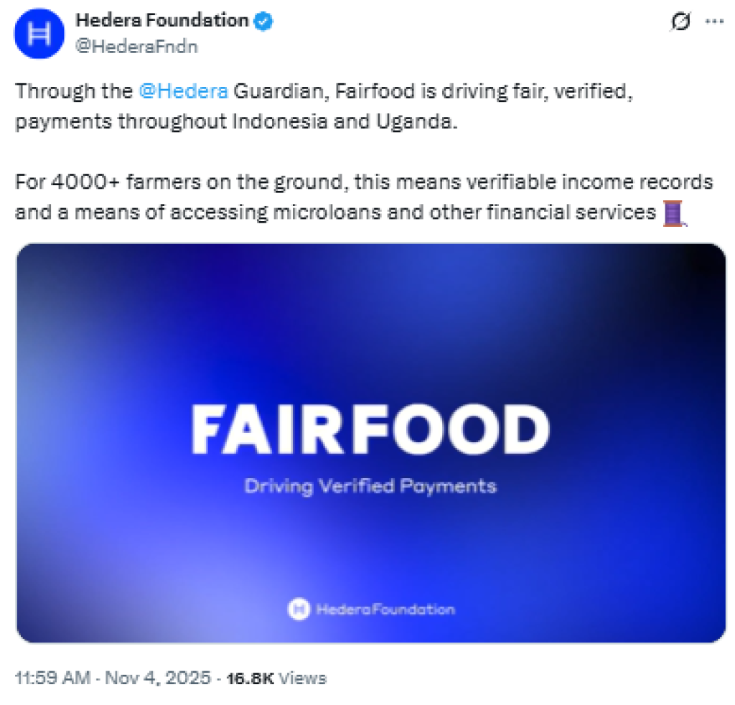Click HederaFoundation text in image footer
Image resolution: width=735 pixels, height=705 pixels.
tap(385, 610)
